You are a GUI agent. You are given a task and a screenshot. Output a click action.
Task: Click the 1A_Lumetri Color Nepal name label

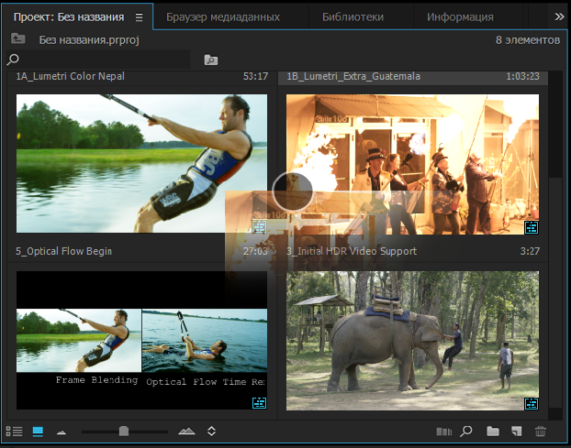pyautogui.click(x=71, y=76)
